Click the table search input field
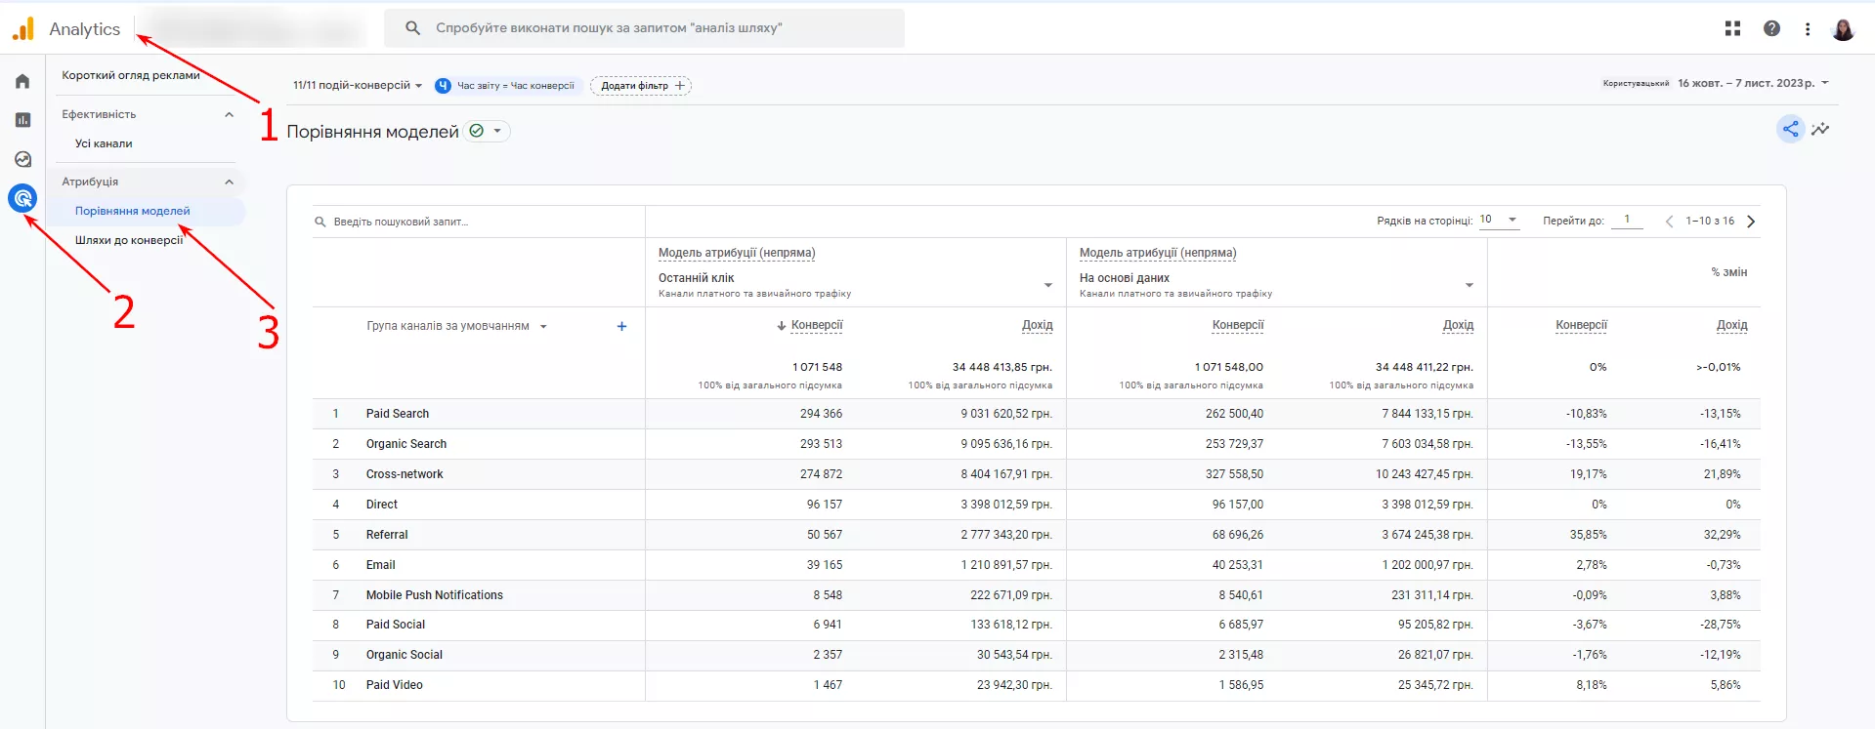 (479, 222)
